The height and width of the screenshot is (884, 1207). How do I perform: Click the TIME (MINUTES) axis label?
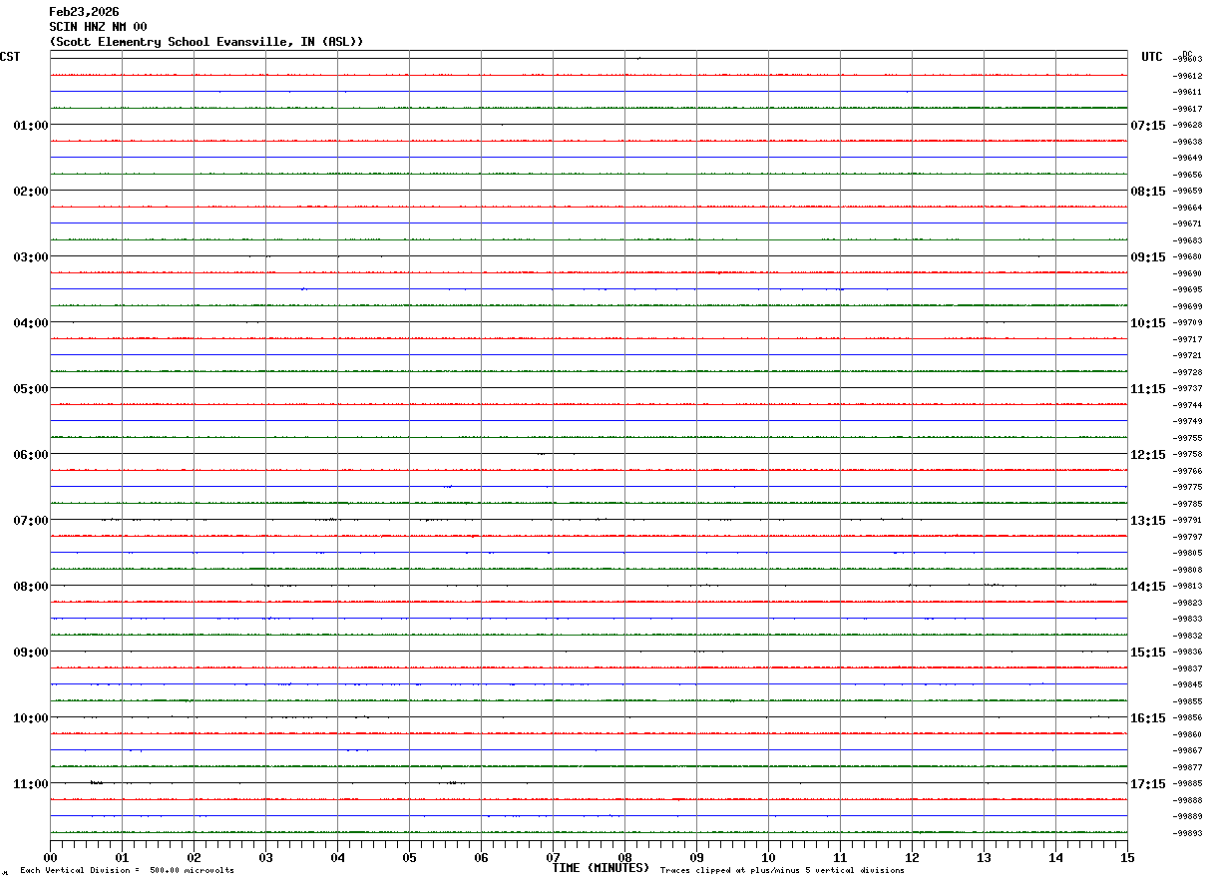[601, 868]
